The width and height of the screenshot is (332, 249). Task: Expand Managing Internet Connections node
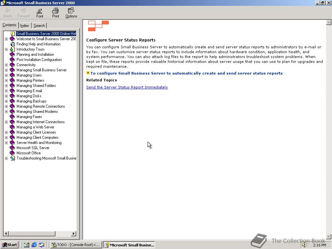6,122
